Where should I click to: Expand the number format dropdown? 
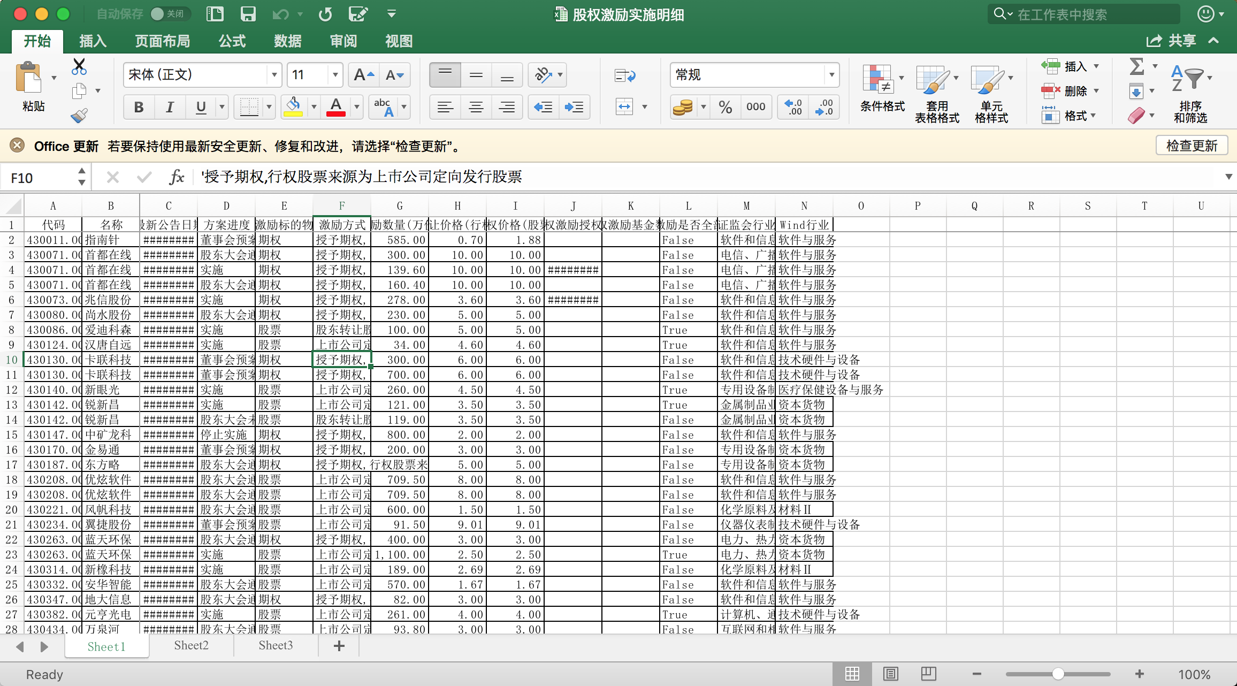[x=831, y=75]
